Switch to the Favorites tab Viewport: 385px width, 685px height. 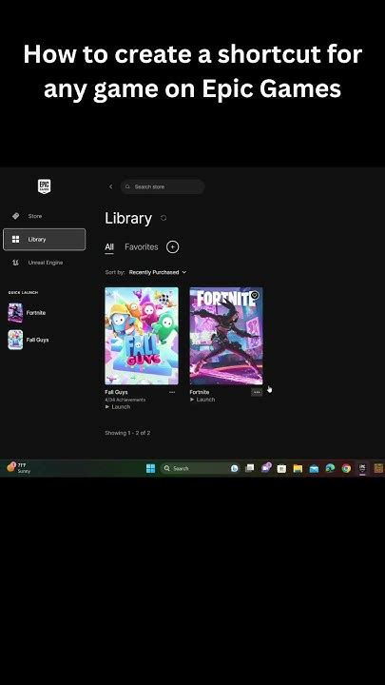(x=142, y=246)
